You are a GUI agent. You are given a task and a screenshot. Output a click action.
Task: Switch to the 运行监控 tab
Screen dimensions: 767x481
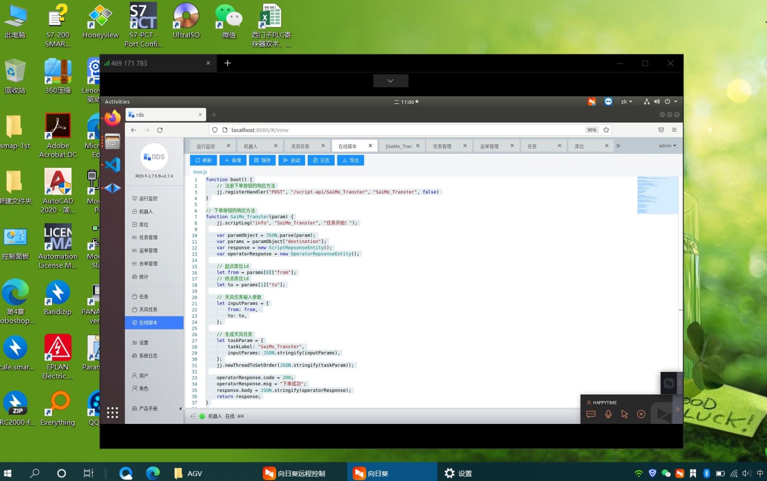coord(206,146)
